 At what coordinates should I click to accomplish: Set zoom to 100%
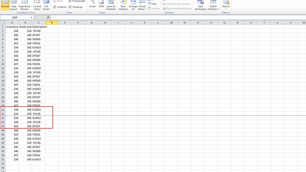pos(101,4)
